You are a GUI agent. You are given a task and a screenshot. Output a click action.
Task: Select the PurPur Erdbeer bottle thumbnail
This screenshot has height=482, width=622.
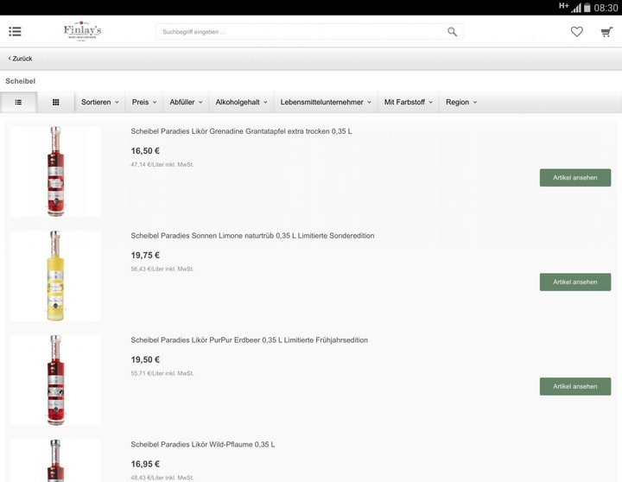tap(55, 380)
